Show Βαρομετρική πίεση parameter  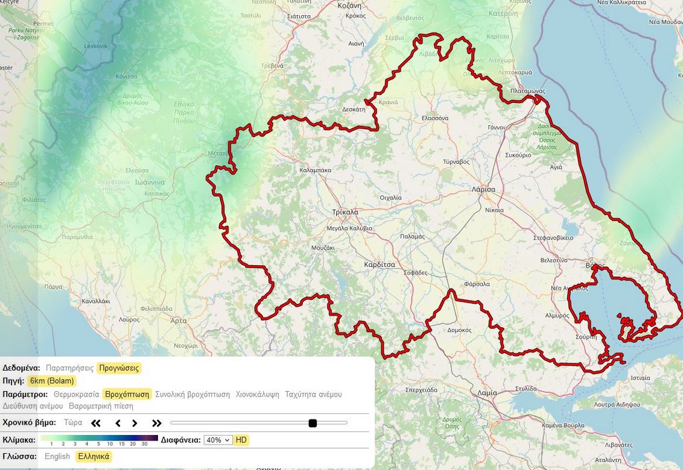click(x=101, y=406)
